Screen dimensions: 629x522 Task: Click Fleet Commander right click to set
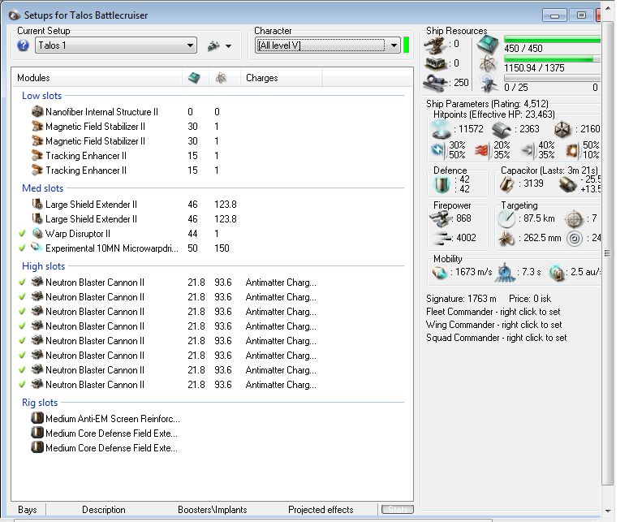(x=493, y=312)
